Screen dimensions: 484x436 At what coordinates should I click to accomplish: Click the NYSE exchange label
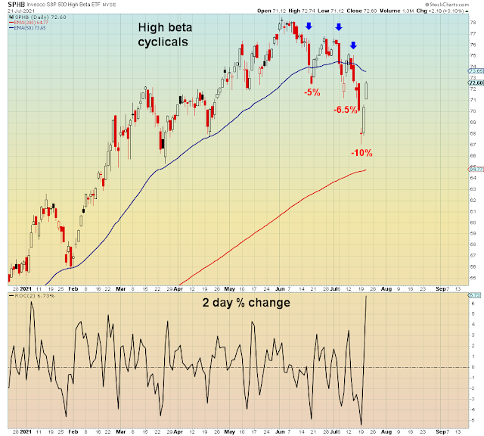point(109,5)
